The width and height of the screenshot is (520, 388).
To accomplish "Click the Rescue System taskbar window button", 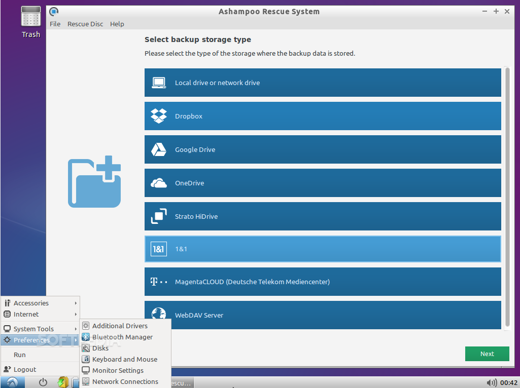I will pos(182,383).
